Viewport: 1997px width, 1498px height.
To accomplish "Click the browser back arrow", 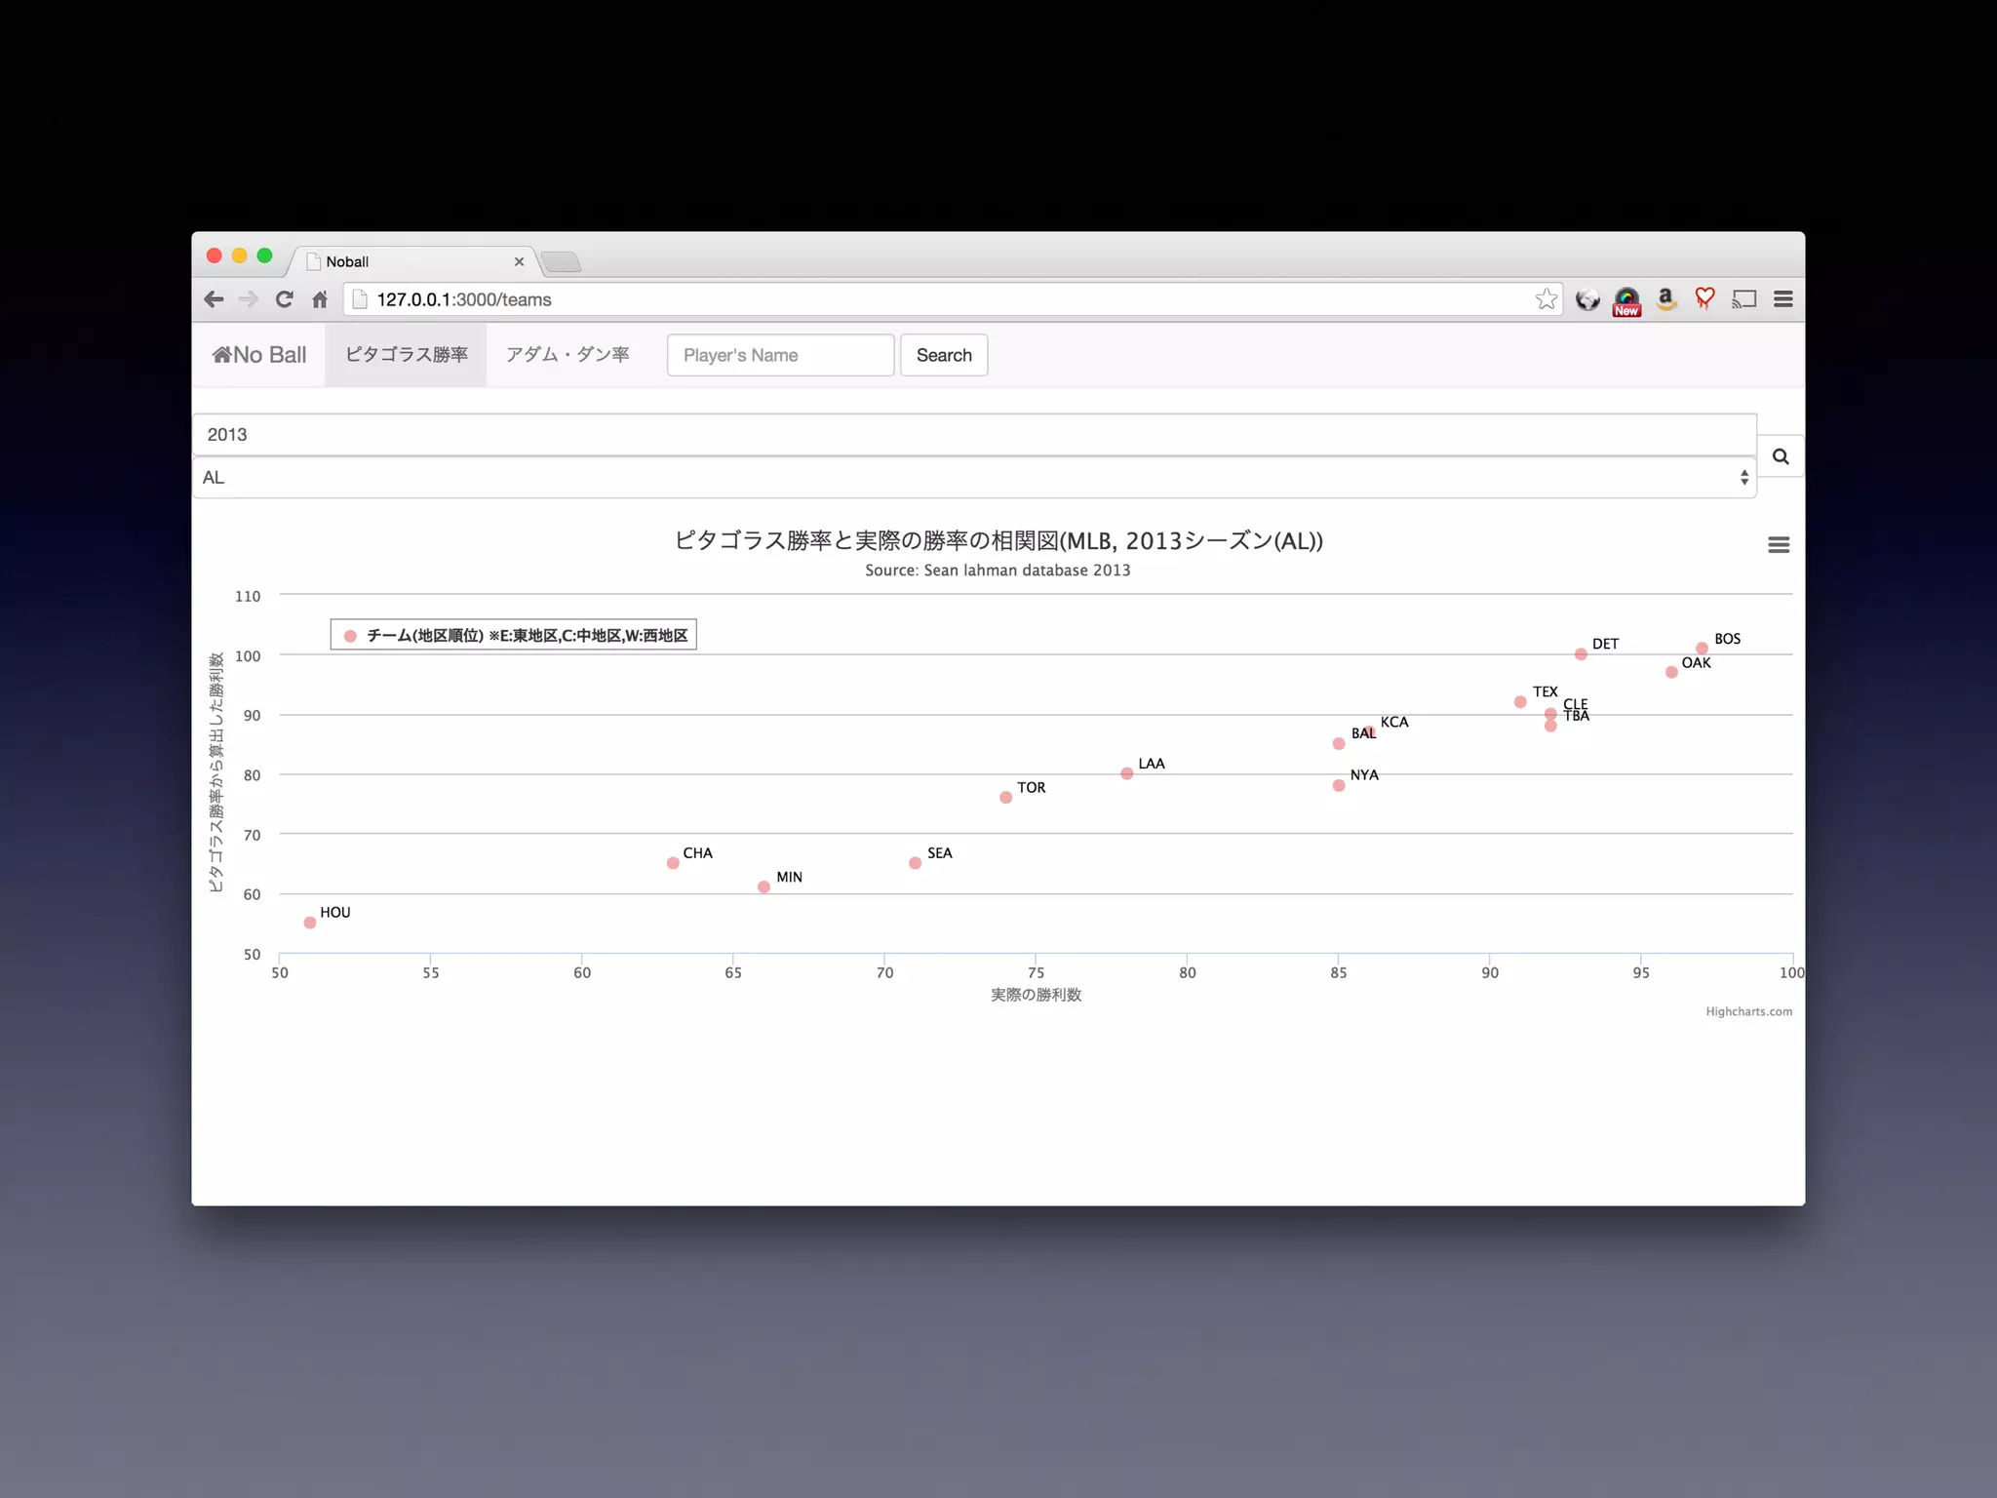I will [x=215, y=299].
